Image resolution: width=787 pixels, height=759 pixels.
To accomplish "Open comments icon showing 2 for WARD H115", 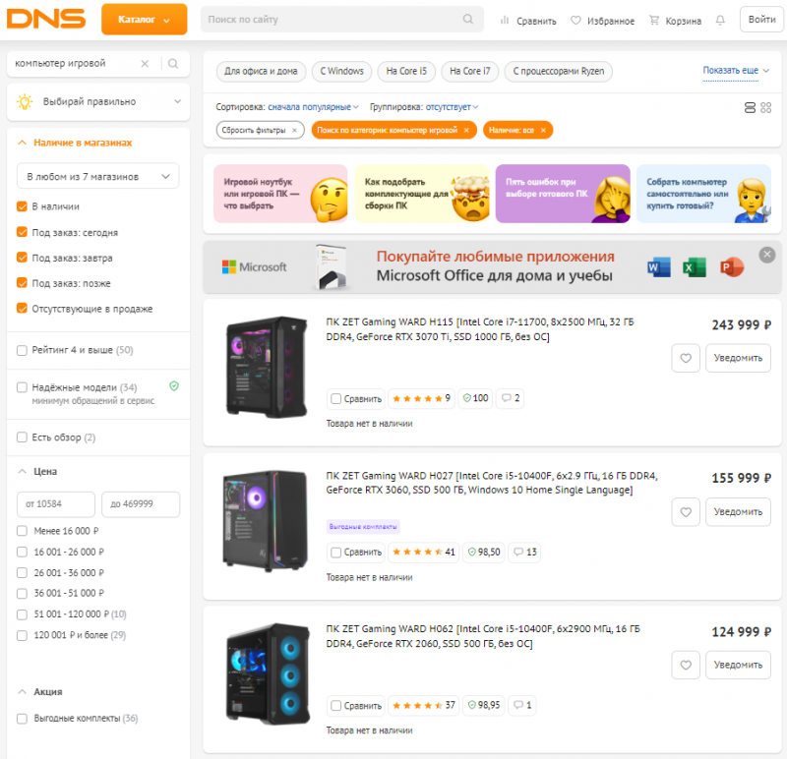I will point(510,398).
